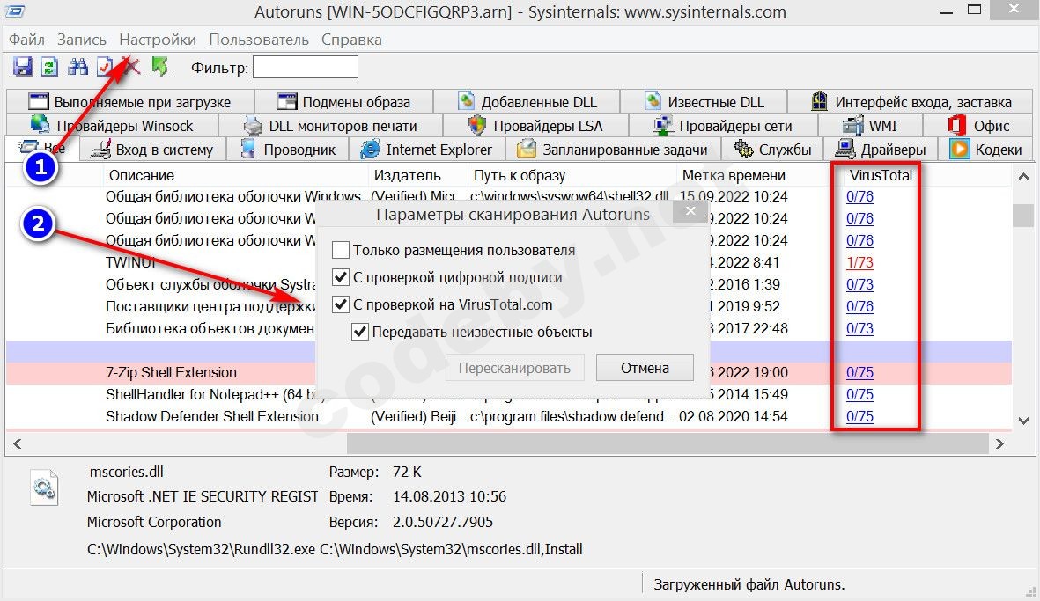
Task: Click the dialog's close X button
Action: tap(690, 212)
